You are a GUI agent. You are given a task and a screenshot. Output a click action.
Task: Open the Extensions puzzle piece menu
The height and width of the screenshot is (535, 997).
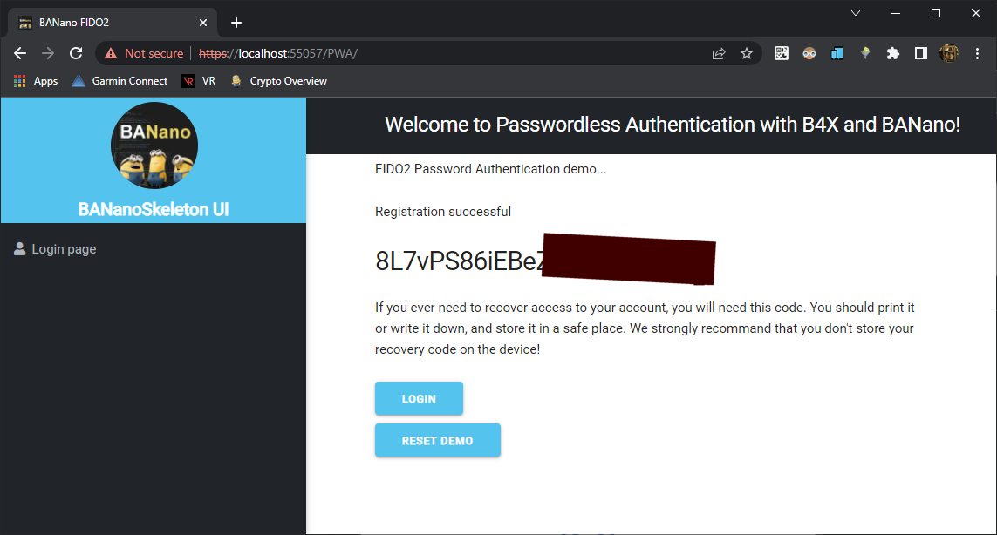[x=892, y=53]
